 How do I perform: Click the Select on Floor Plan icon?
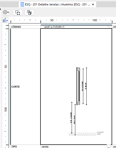point(18,12)
